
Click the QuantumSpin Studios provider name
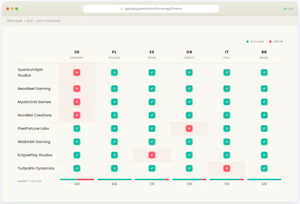(30, 72)
